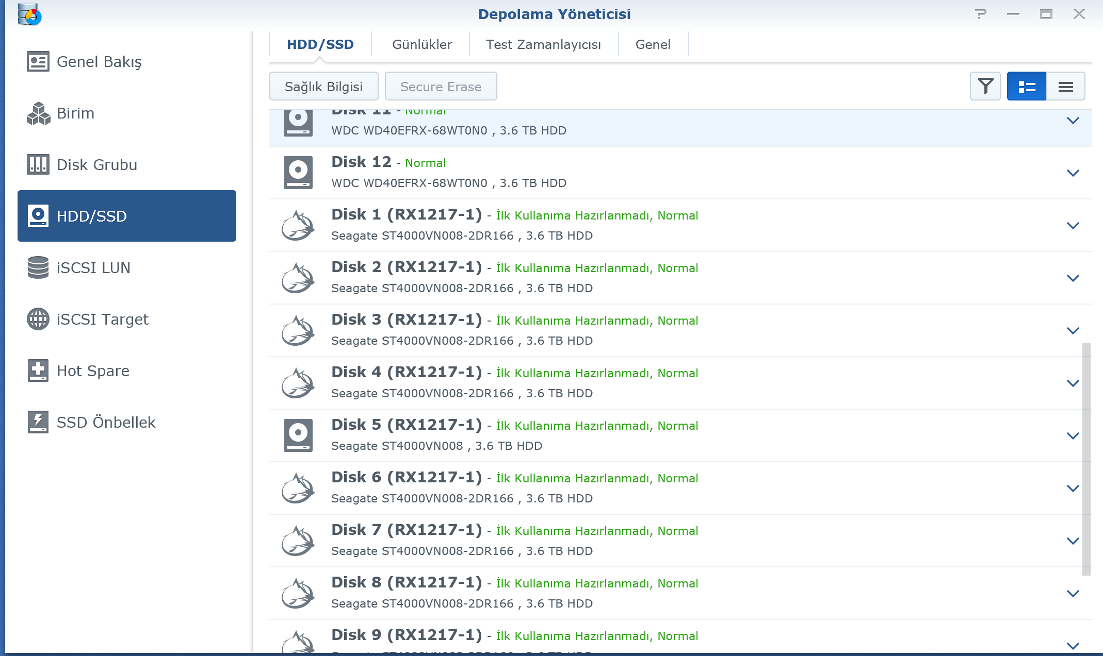Click the help question mark icon
1103x656 pixels.
click(x=980, y=14)
